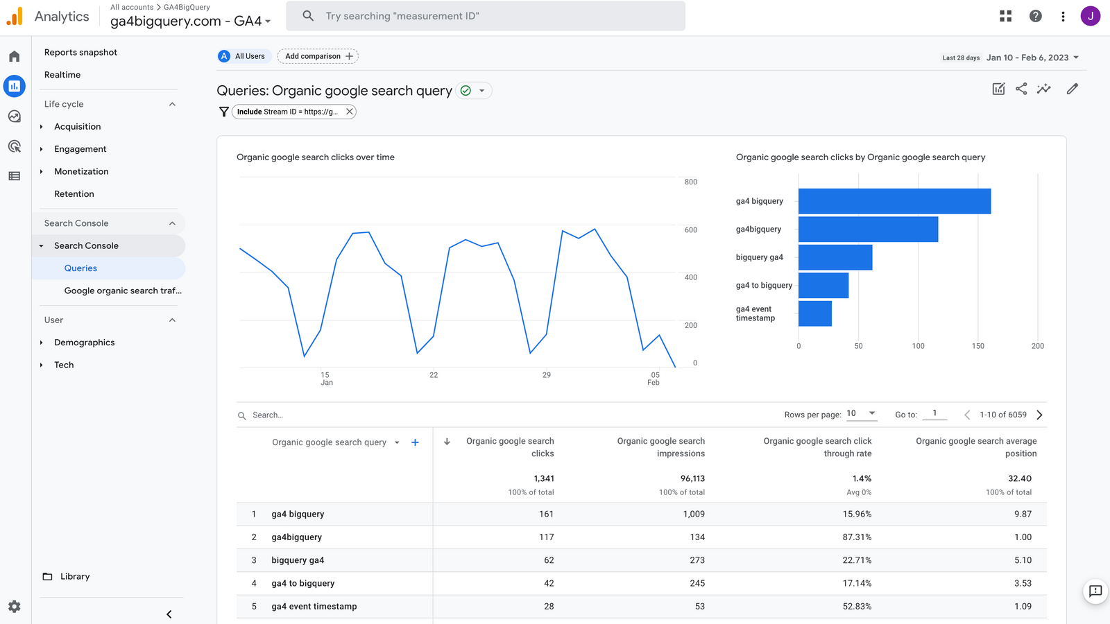This screenshot has width=1110, height=624.
Task: Select the Explore icon in left rail
Action: pos(14,116)
